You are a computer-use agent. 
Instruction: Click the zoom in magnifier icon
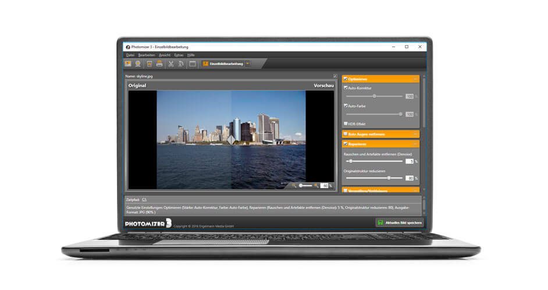[316, 186]
